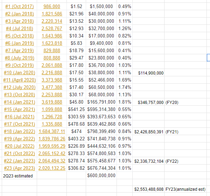
Task: Open the #10 (Jan 2020) link
Action: (x=19, y=72)
